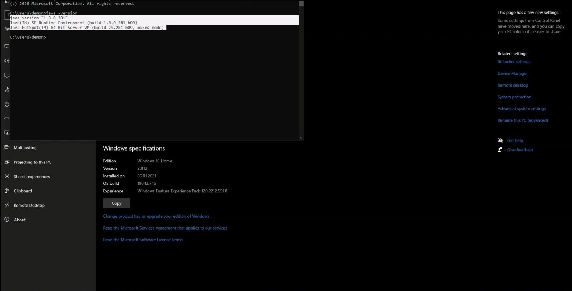Open Display settings via monitor icon
The image size is (572, 291).
tap(6, 46)
